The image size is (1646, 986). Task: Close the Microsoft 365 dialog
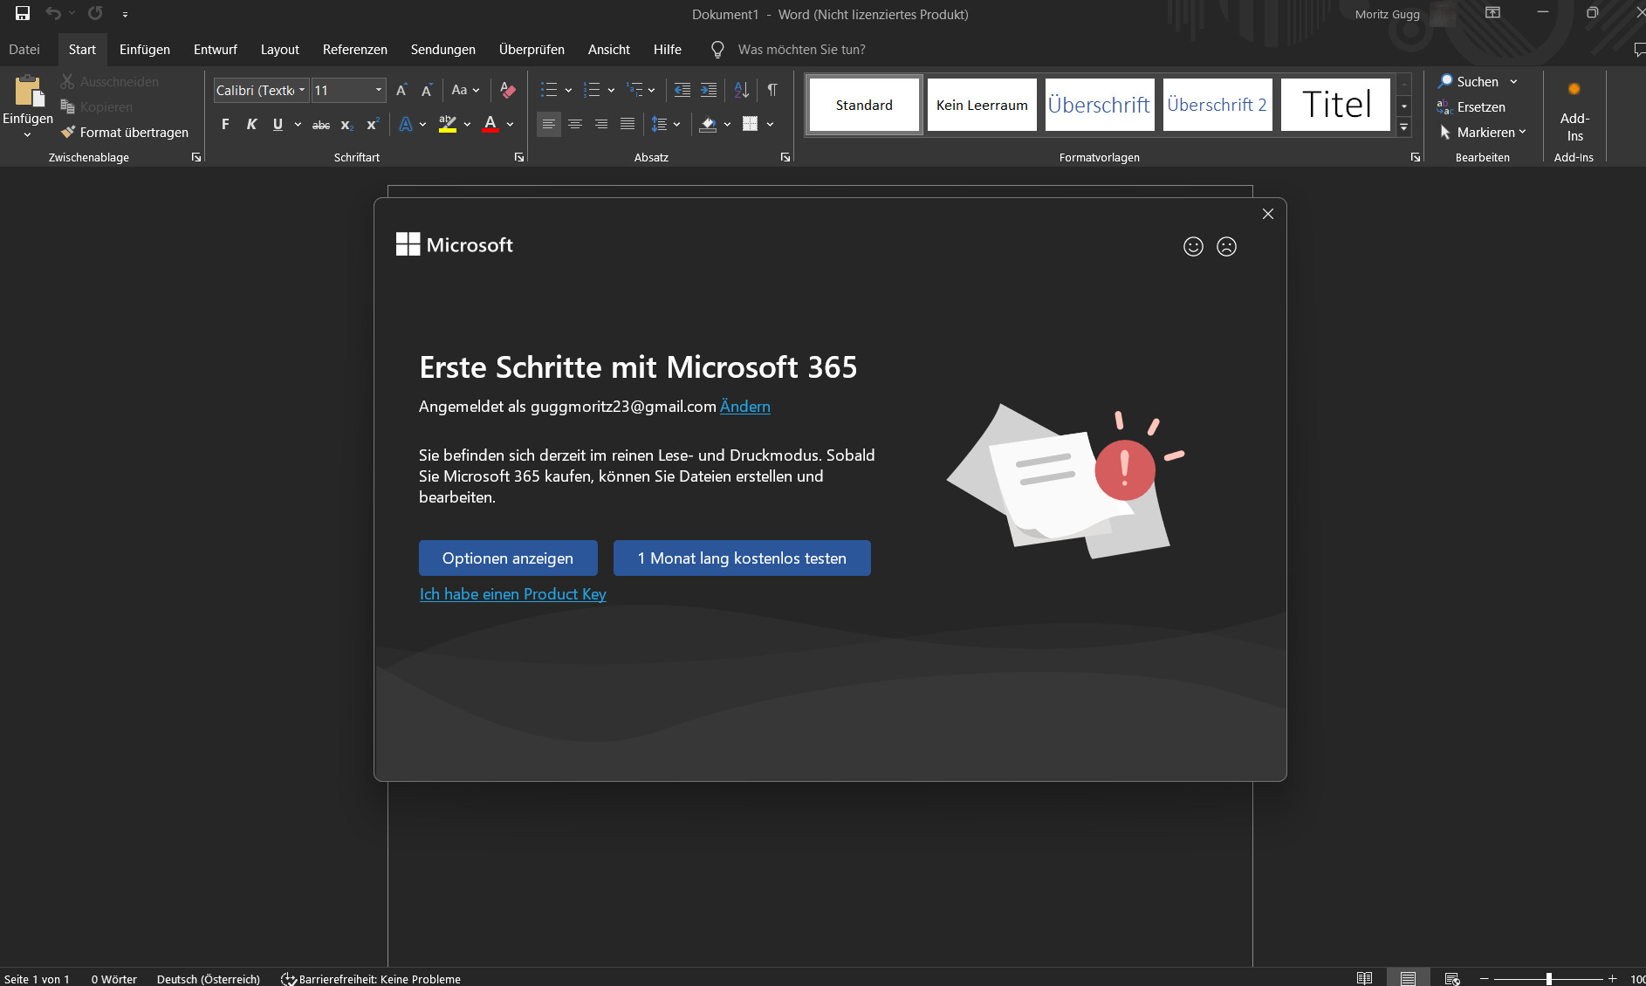(1268, 214)
